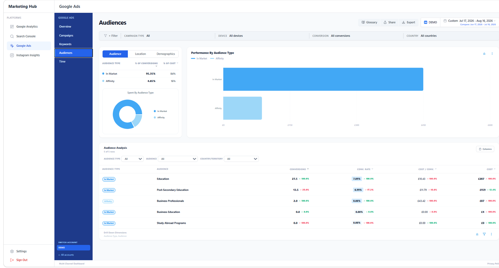
Task: Open Google Analytics from the platforms sidebar
Action: coord(29,27)
